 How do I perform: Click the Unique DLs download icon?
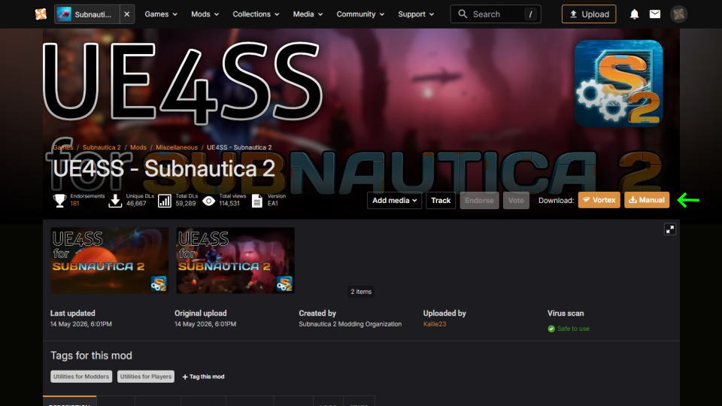click(115, 201)
